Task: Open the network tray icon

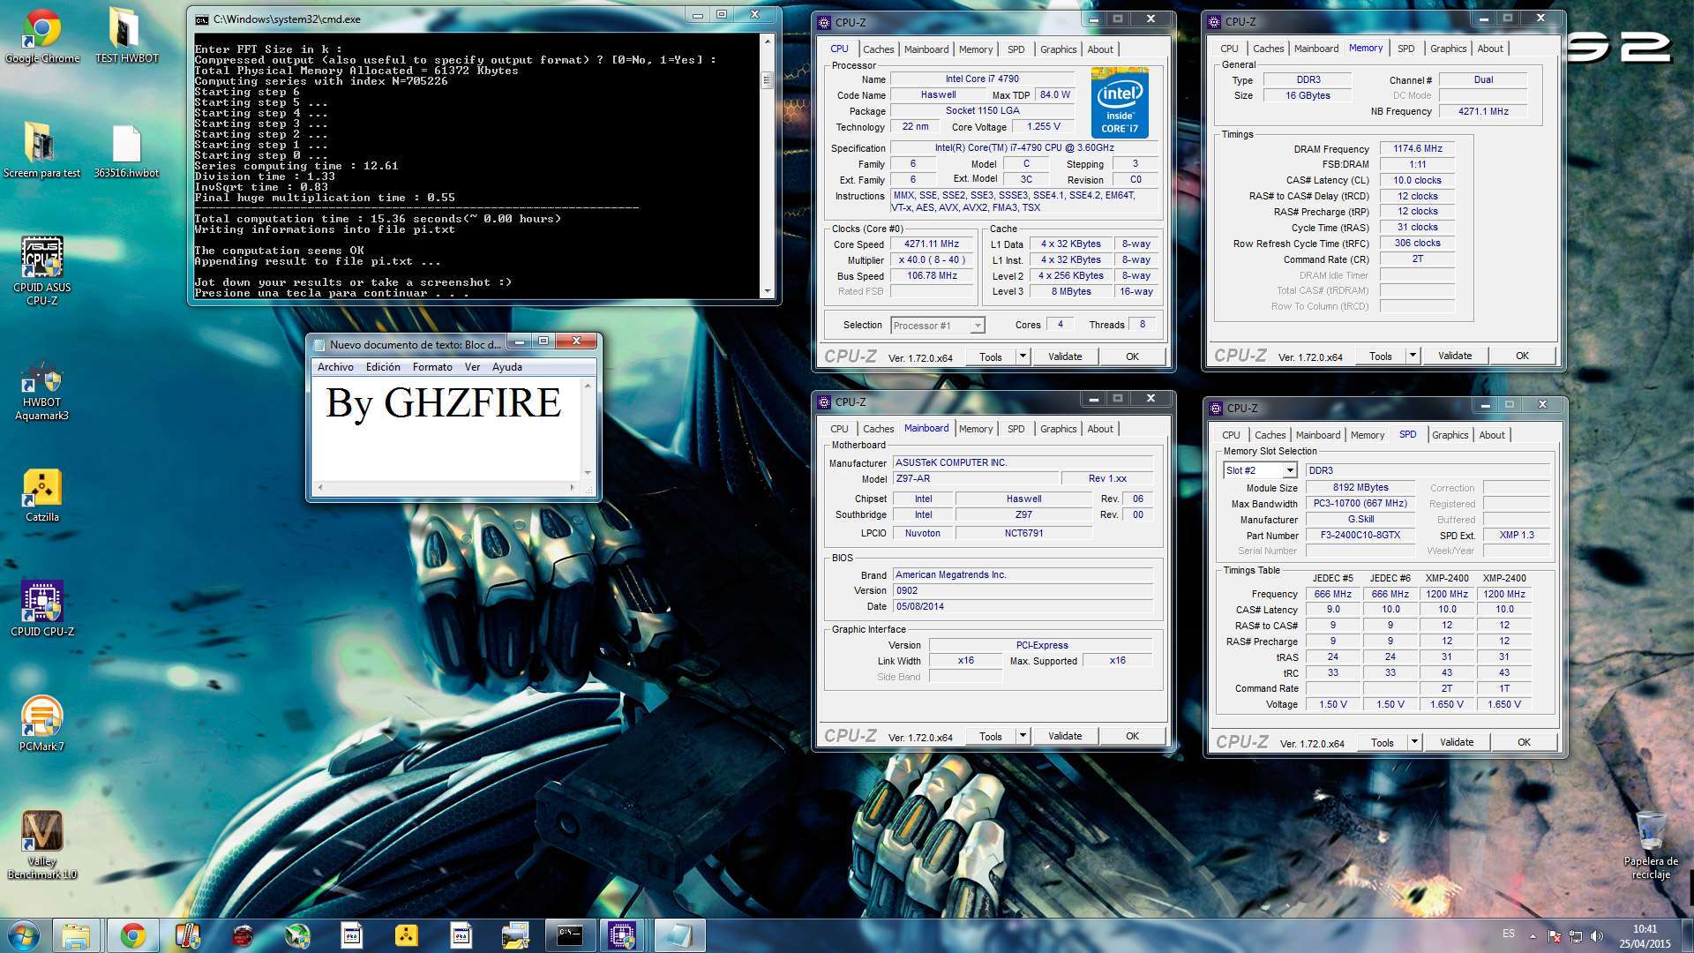Action: coord(1575,935)
